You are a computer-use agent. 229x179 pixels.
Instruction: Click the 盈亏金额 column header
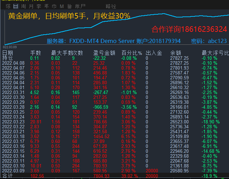tap(104, 53)
